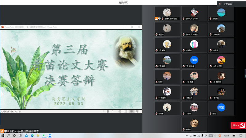Go to previous slide using left arrow
The width and height of the screenshot is (246, 138).
point(103,112)
